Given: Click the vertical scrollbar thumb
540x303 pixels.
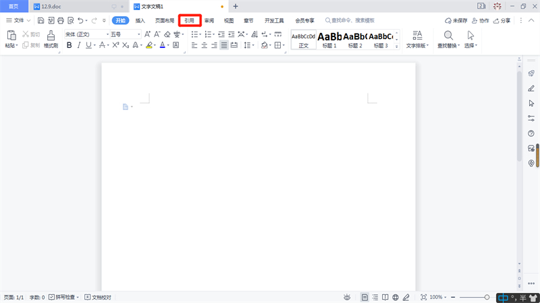Looking at the screenshot, I should [x=519, y=116].
